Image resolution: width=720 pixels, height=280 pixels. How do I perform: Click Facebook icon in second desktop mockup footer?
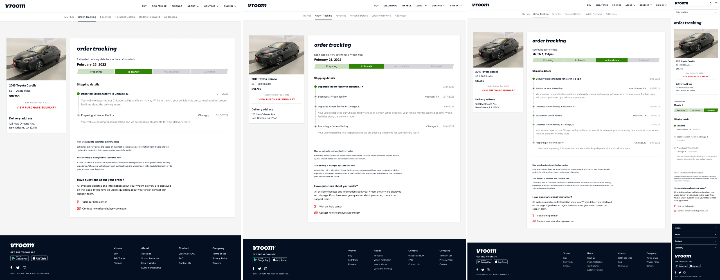pos(253,269)
